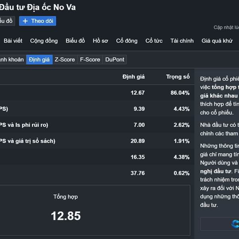
Task: Select the Định giá sub-tab
Action: coord(39,59)
